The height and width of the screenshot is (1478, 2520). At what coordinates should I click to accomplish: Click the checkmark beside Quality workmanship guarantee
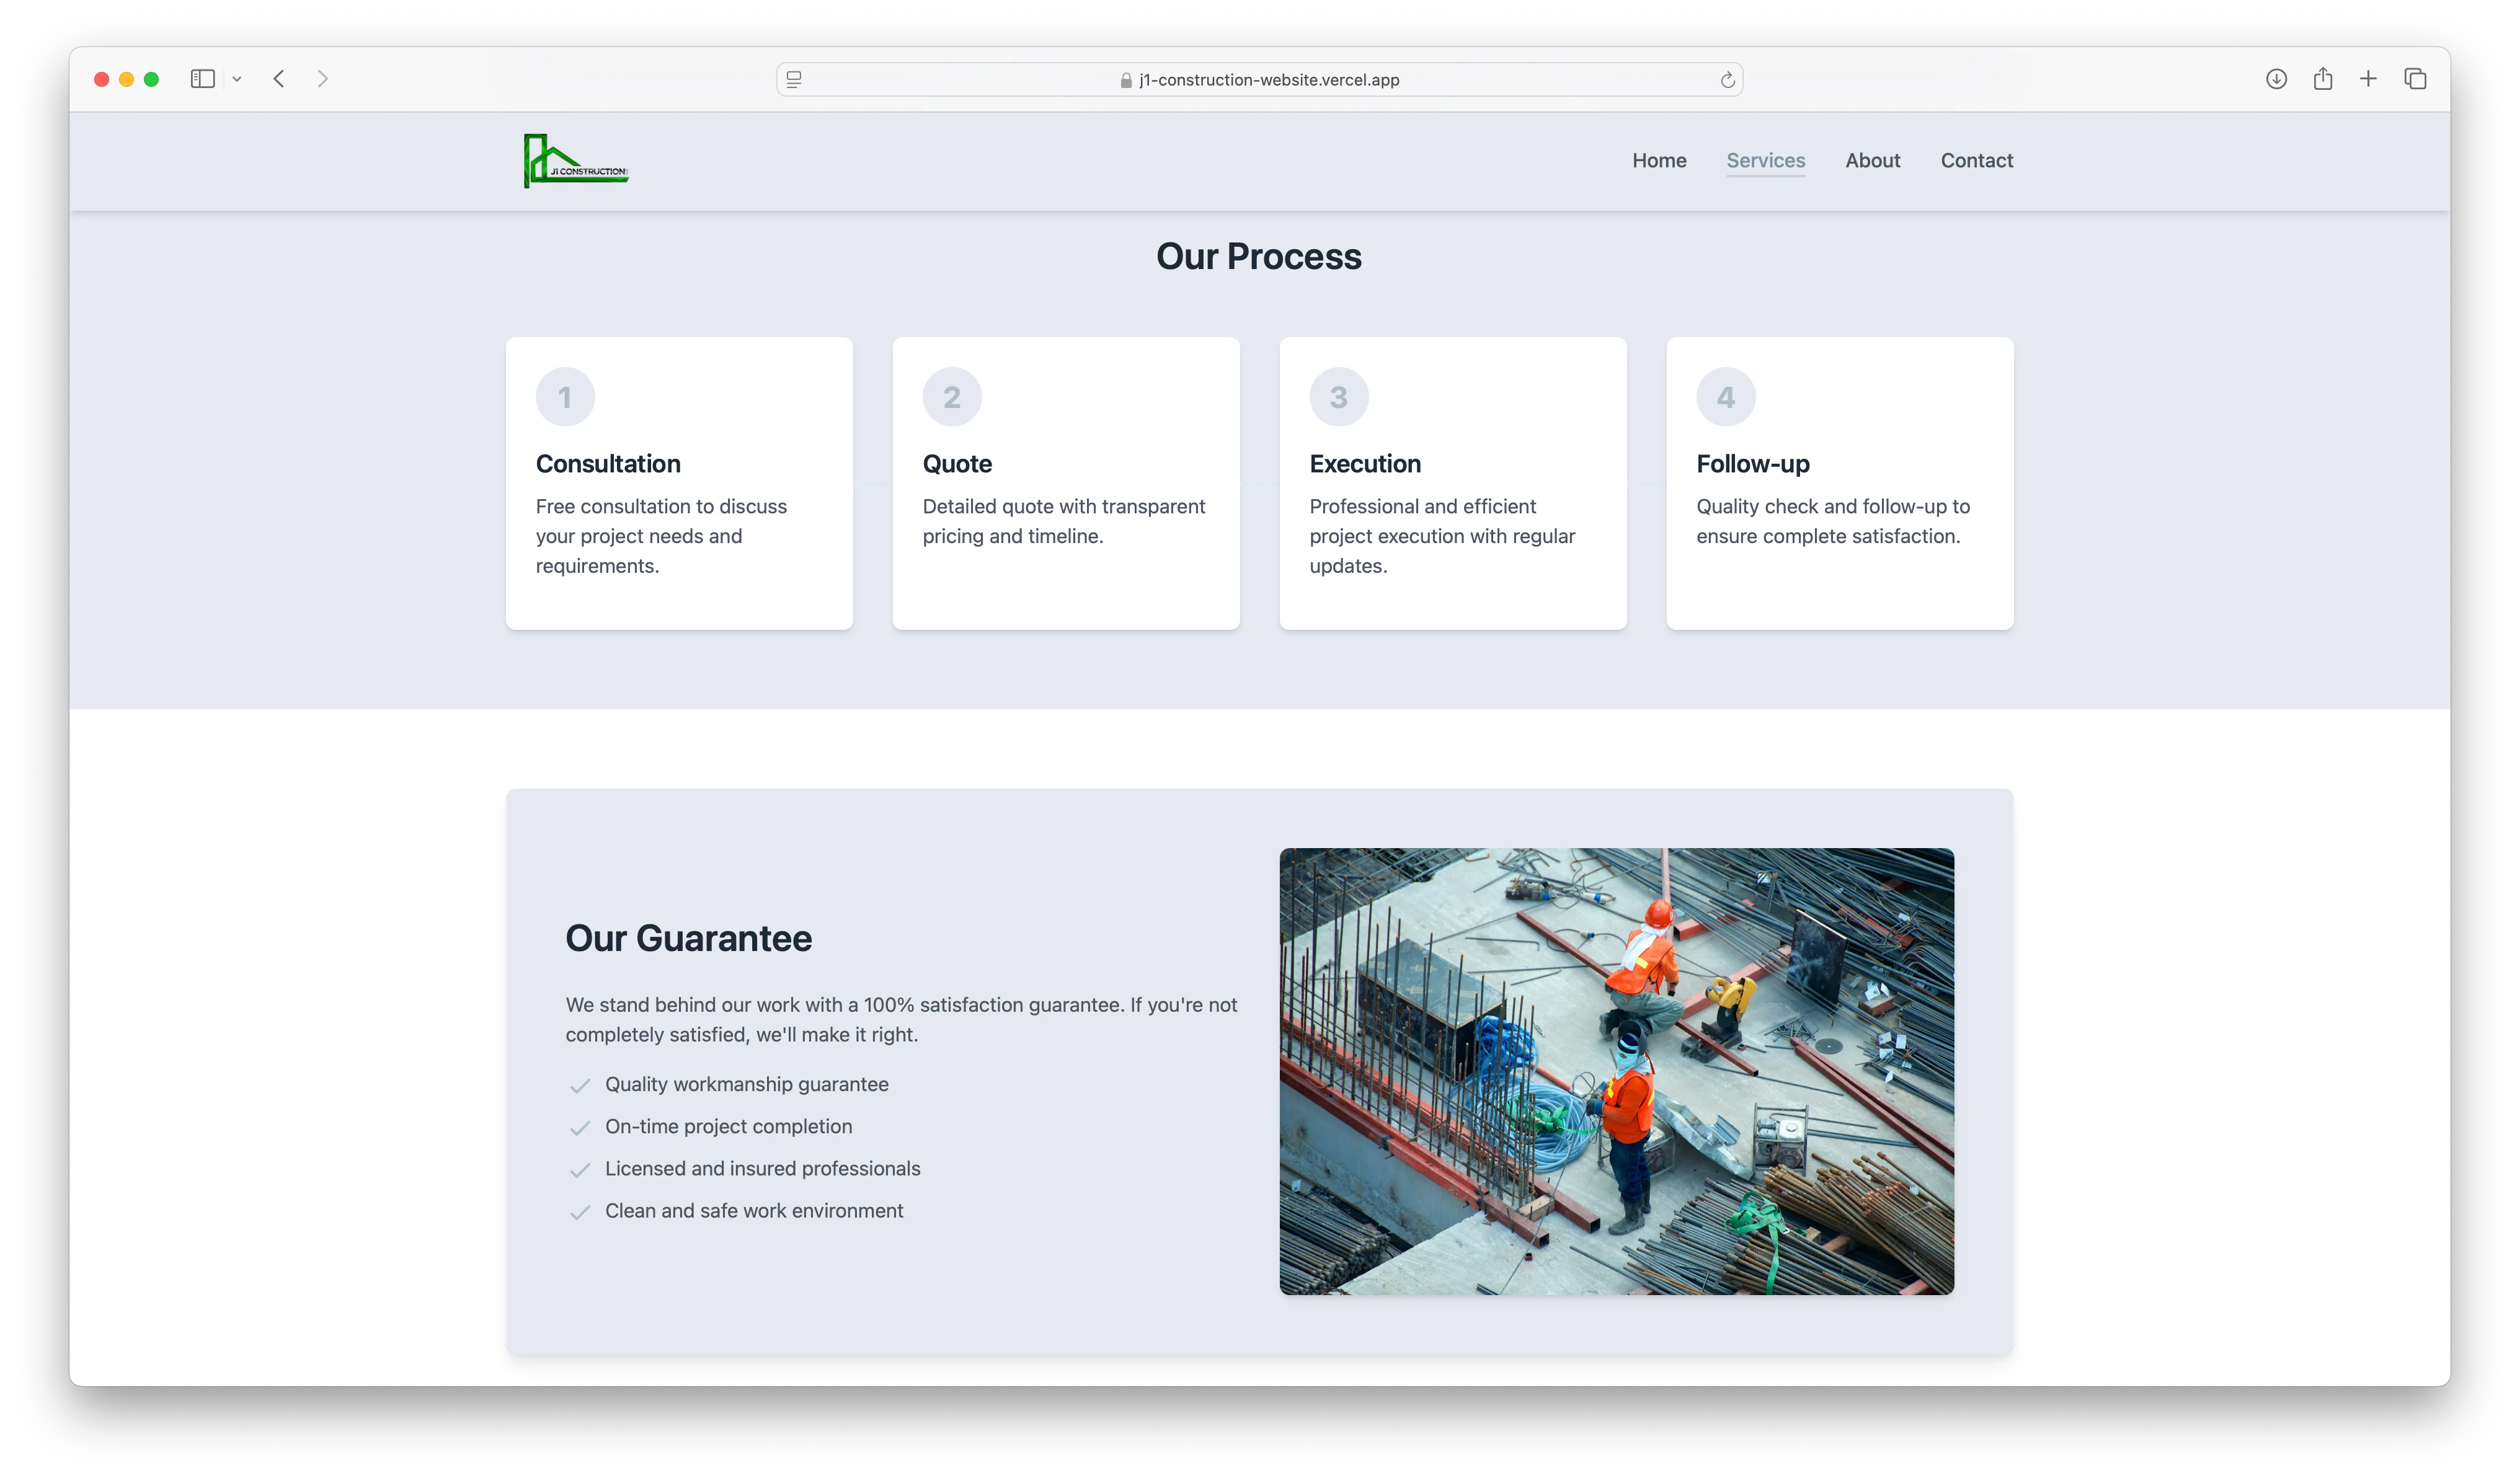580,1086
